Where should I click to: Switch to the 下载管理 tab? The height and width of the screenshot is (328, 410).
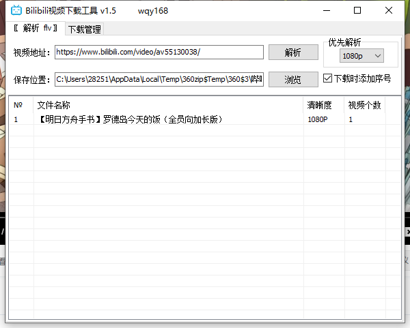(x=84, y=29)
